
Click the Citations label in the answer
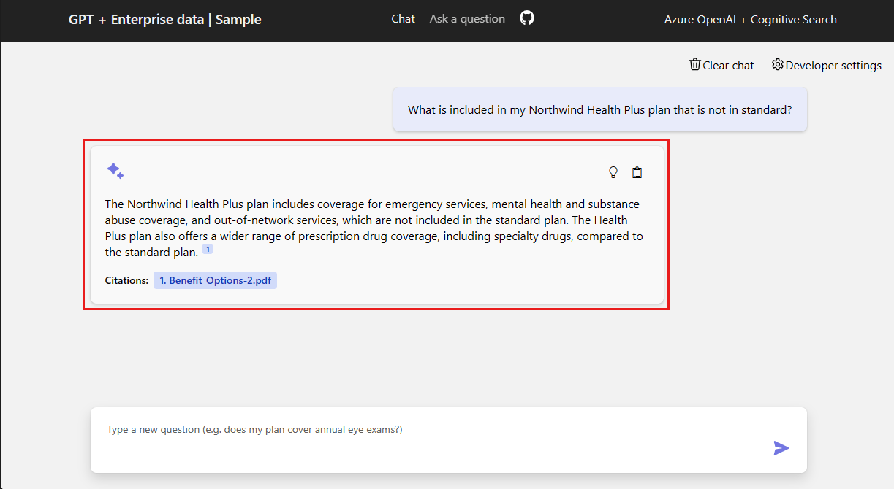[126, 280]
